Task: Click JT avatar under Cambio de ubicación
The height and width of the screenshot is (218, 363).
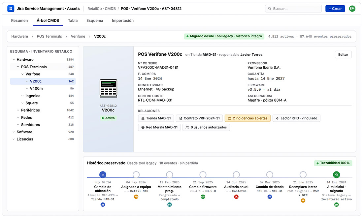Action: pyautogui.click(x=103, y=204)
